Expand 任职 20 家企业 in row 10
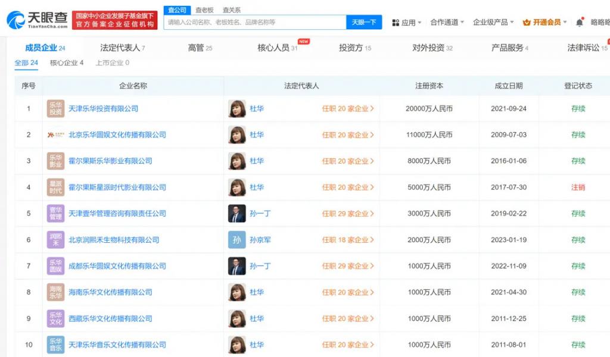The width and height of the screenshot is (610, 357). pyautogui.click(x=348, y=345)
